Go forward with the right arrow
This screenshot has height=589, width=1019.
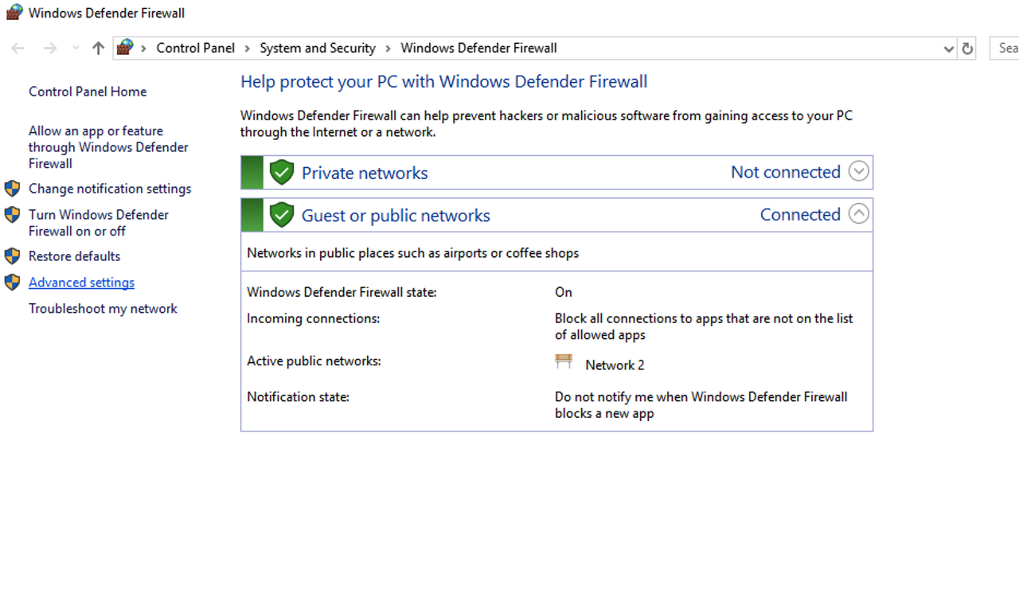tap(49, 49)
